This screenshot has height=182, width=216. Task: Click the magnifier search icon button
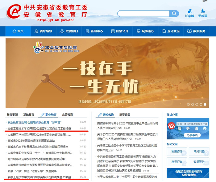pos(174,14)
